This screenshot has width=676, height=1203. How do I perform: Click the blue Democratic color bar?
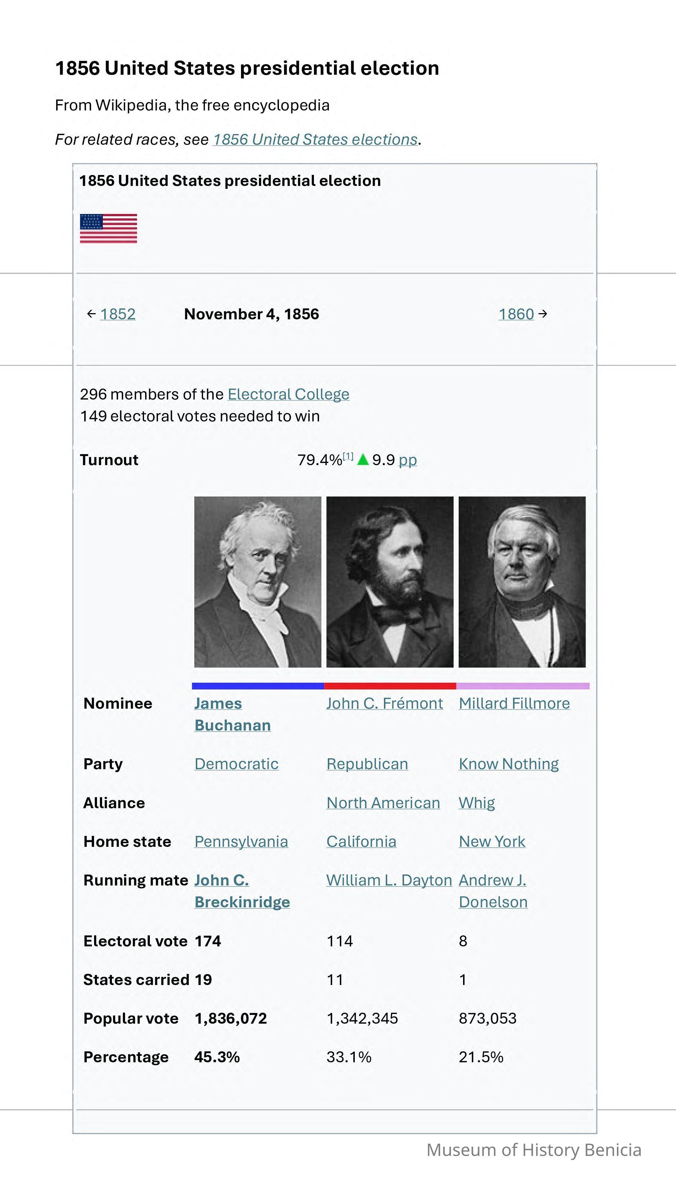[x=258, y=686]
